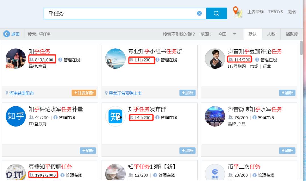Screen dimensions: 306x181
Task: Switch to the 默认 tab
Action: pyautogui.click(x=252, y=34)
